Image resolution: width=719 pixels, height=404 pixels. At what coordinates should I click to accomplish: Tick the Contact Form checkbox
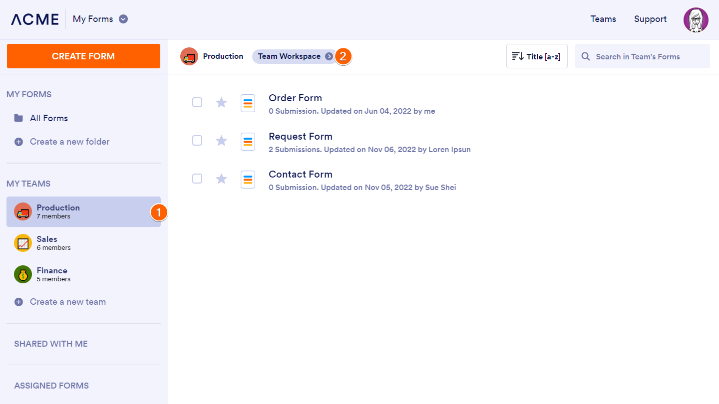pos(197,179)
